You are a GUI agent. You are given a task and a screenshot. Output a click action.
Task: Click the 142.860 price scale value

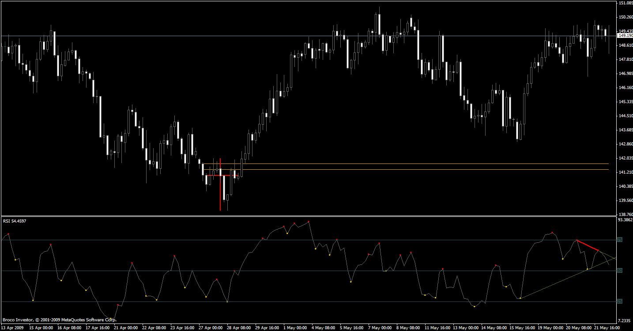point(626,144)
